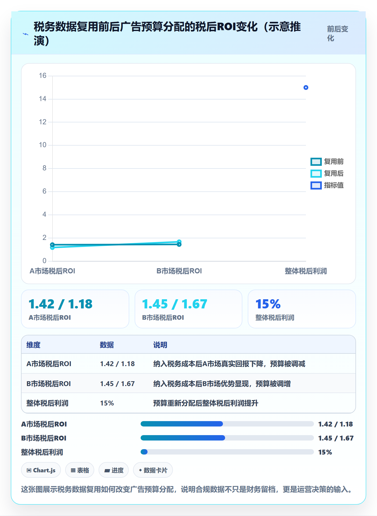Click the A市场税后ROI label on the chart x-axis
This screenshot has width=377, height=516.
tap(52, 271)
